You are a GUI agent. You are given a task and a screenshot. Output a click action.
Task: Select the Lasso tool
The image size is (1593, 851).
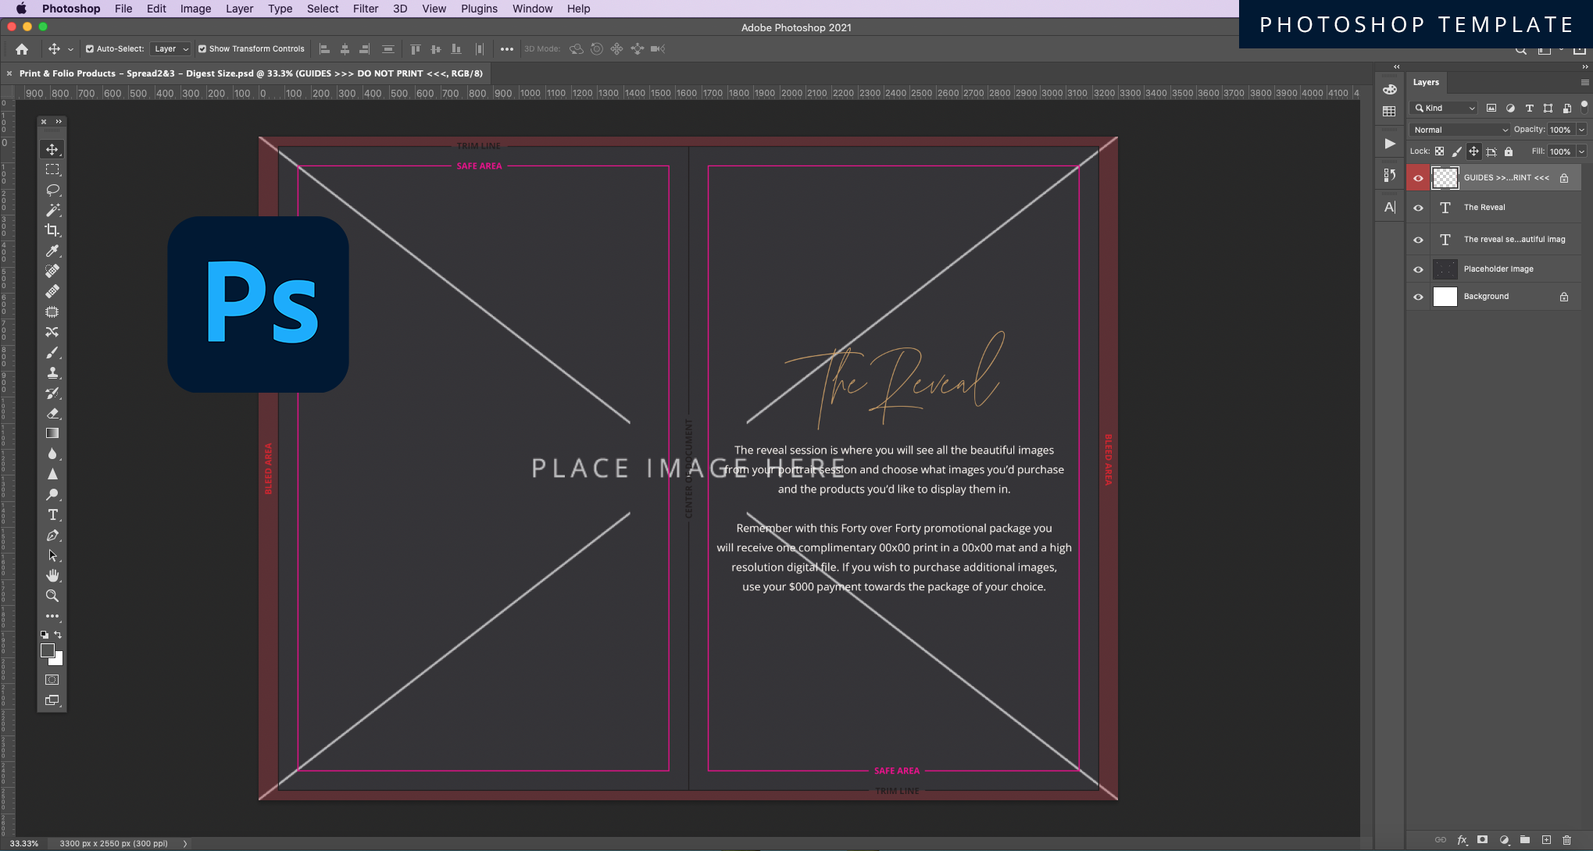click(52, 190)
